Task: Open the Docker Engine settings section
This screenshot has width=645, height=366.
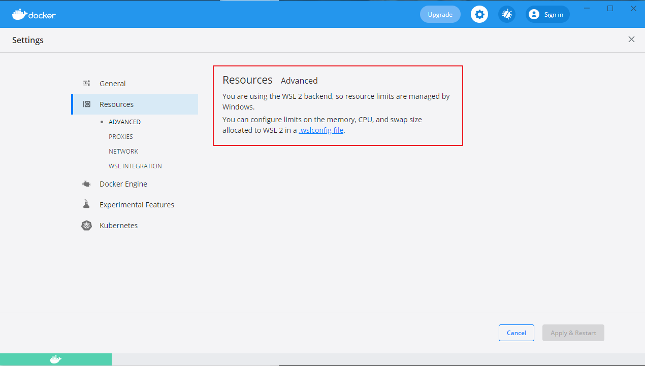Action: coord(123,184)
